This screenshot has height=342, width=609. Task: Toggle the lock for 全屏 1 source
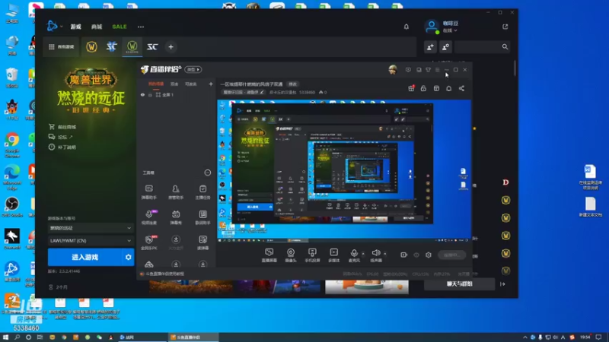[x=150, y=94]
